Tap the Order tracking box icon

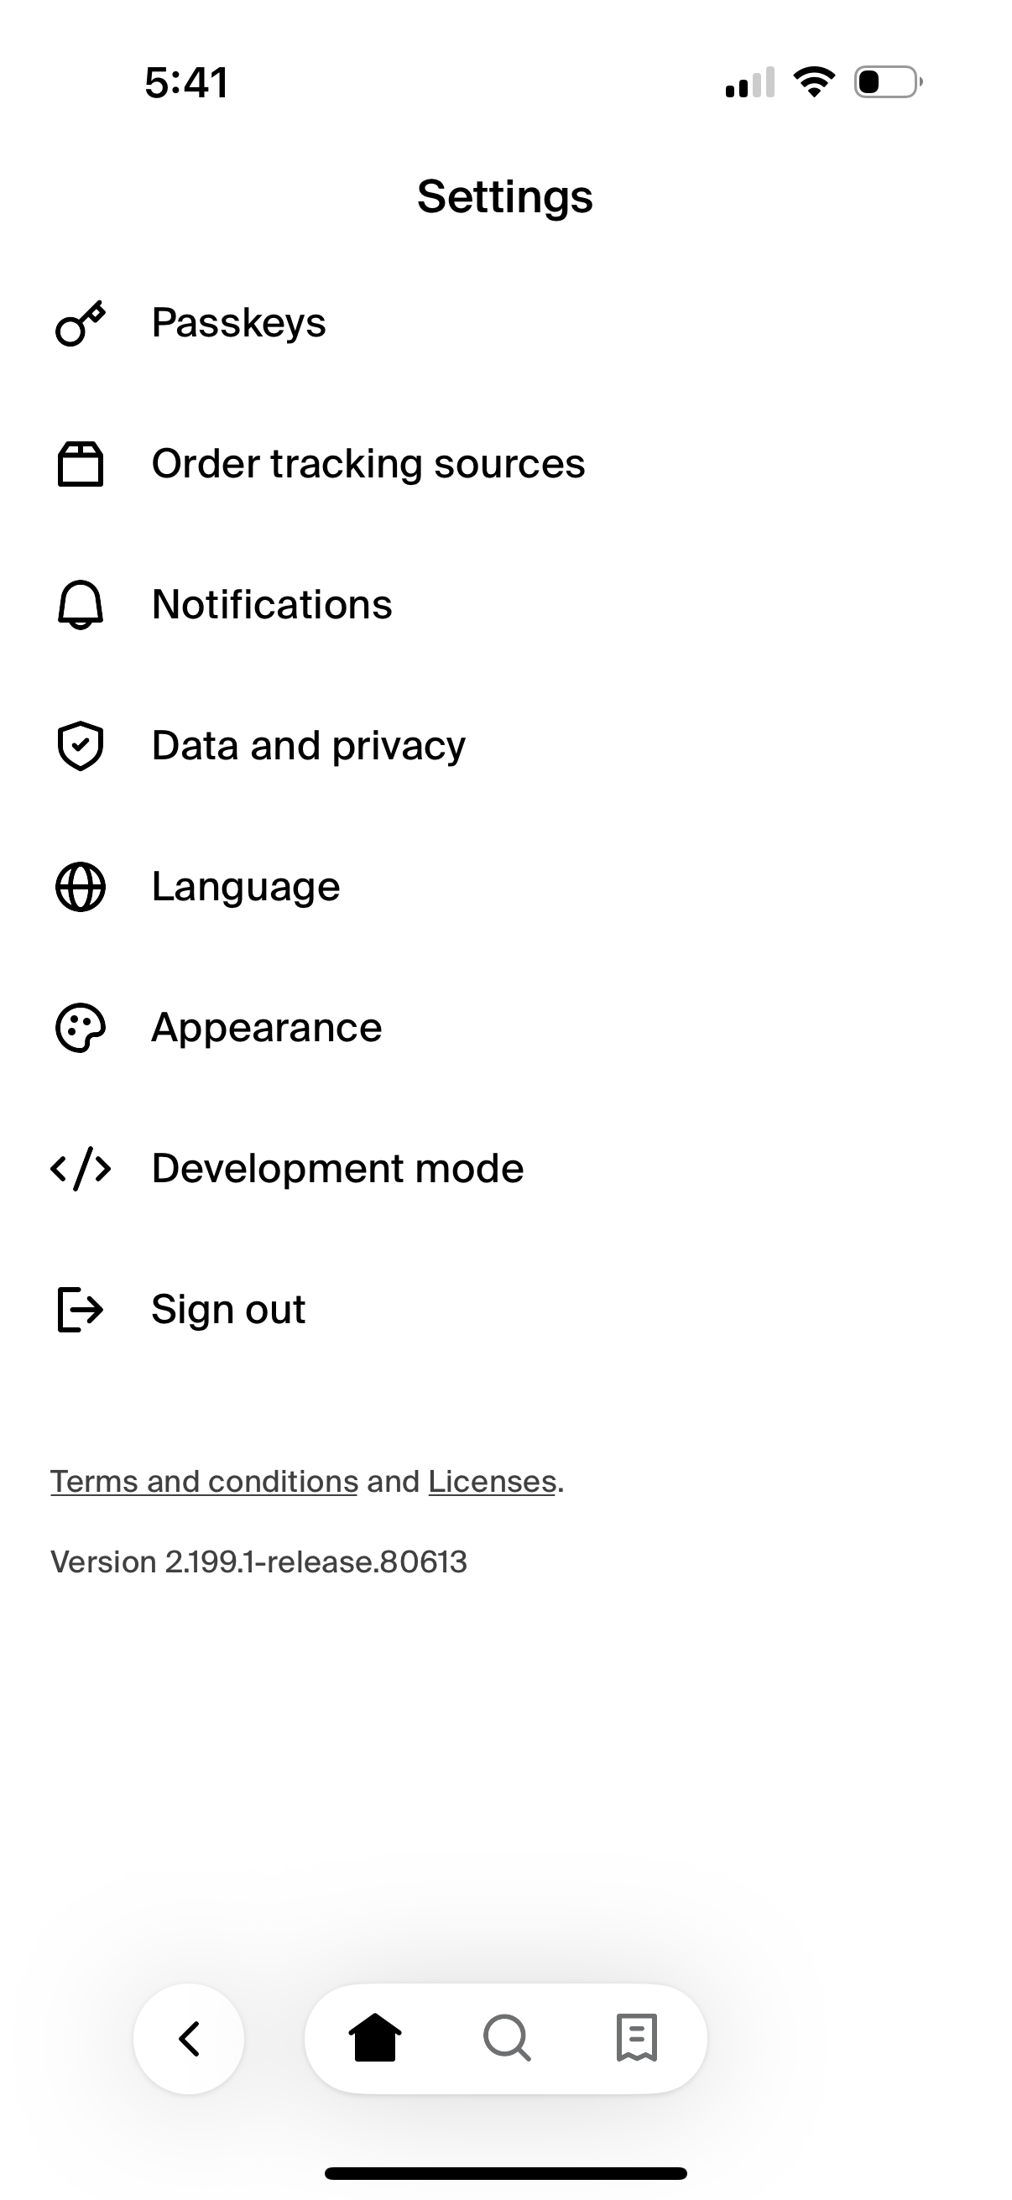coord(81,465)
